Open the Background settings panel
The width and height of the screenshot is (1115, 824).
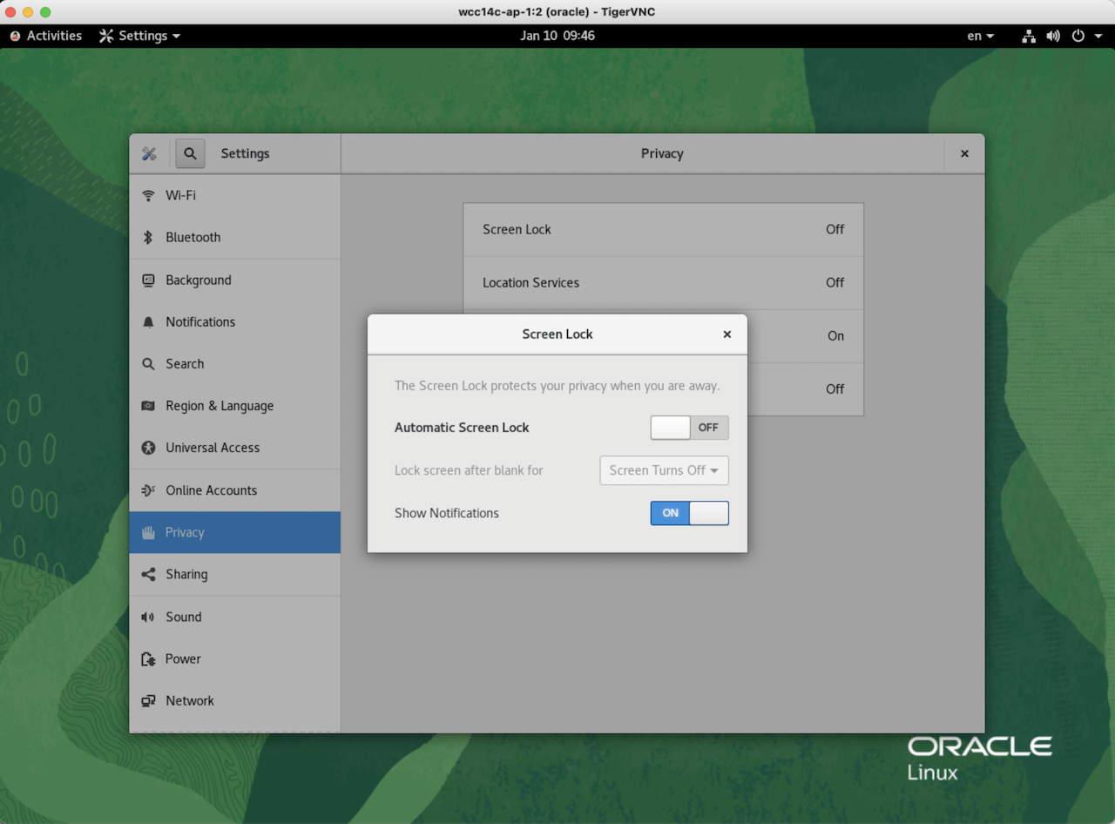[x=234, y=280]
